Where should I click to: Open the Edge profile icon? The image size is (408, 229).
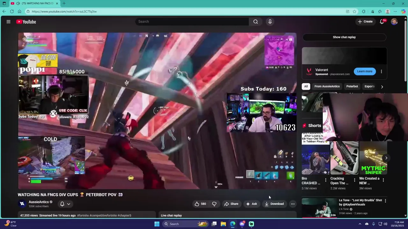tap(388, 11)
